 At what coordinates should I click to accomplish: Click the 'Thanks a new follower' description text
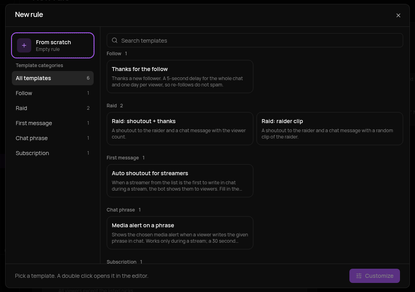pyautogui.click(x=177, y=82)
